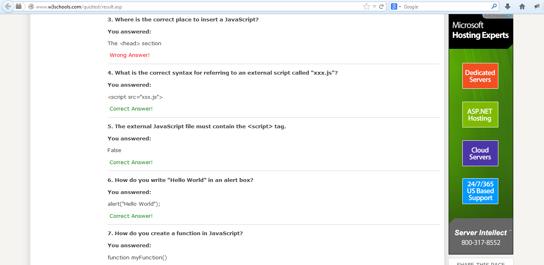Click "Correct Answer!" under question 5

pos(131,163)
